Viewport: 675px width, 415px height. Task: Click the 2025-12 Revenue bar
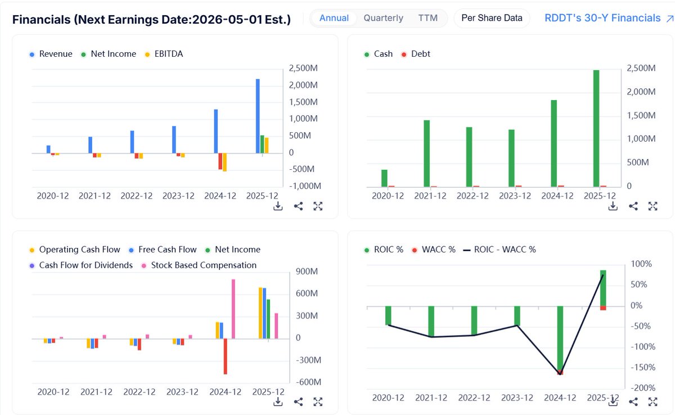coord(258,116)
